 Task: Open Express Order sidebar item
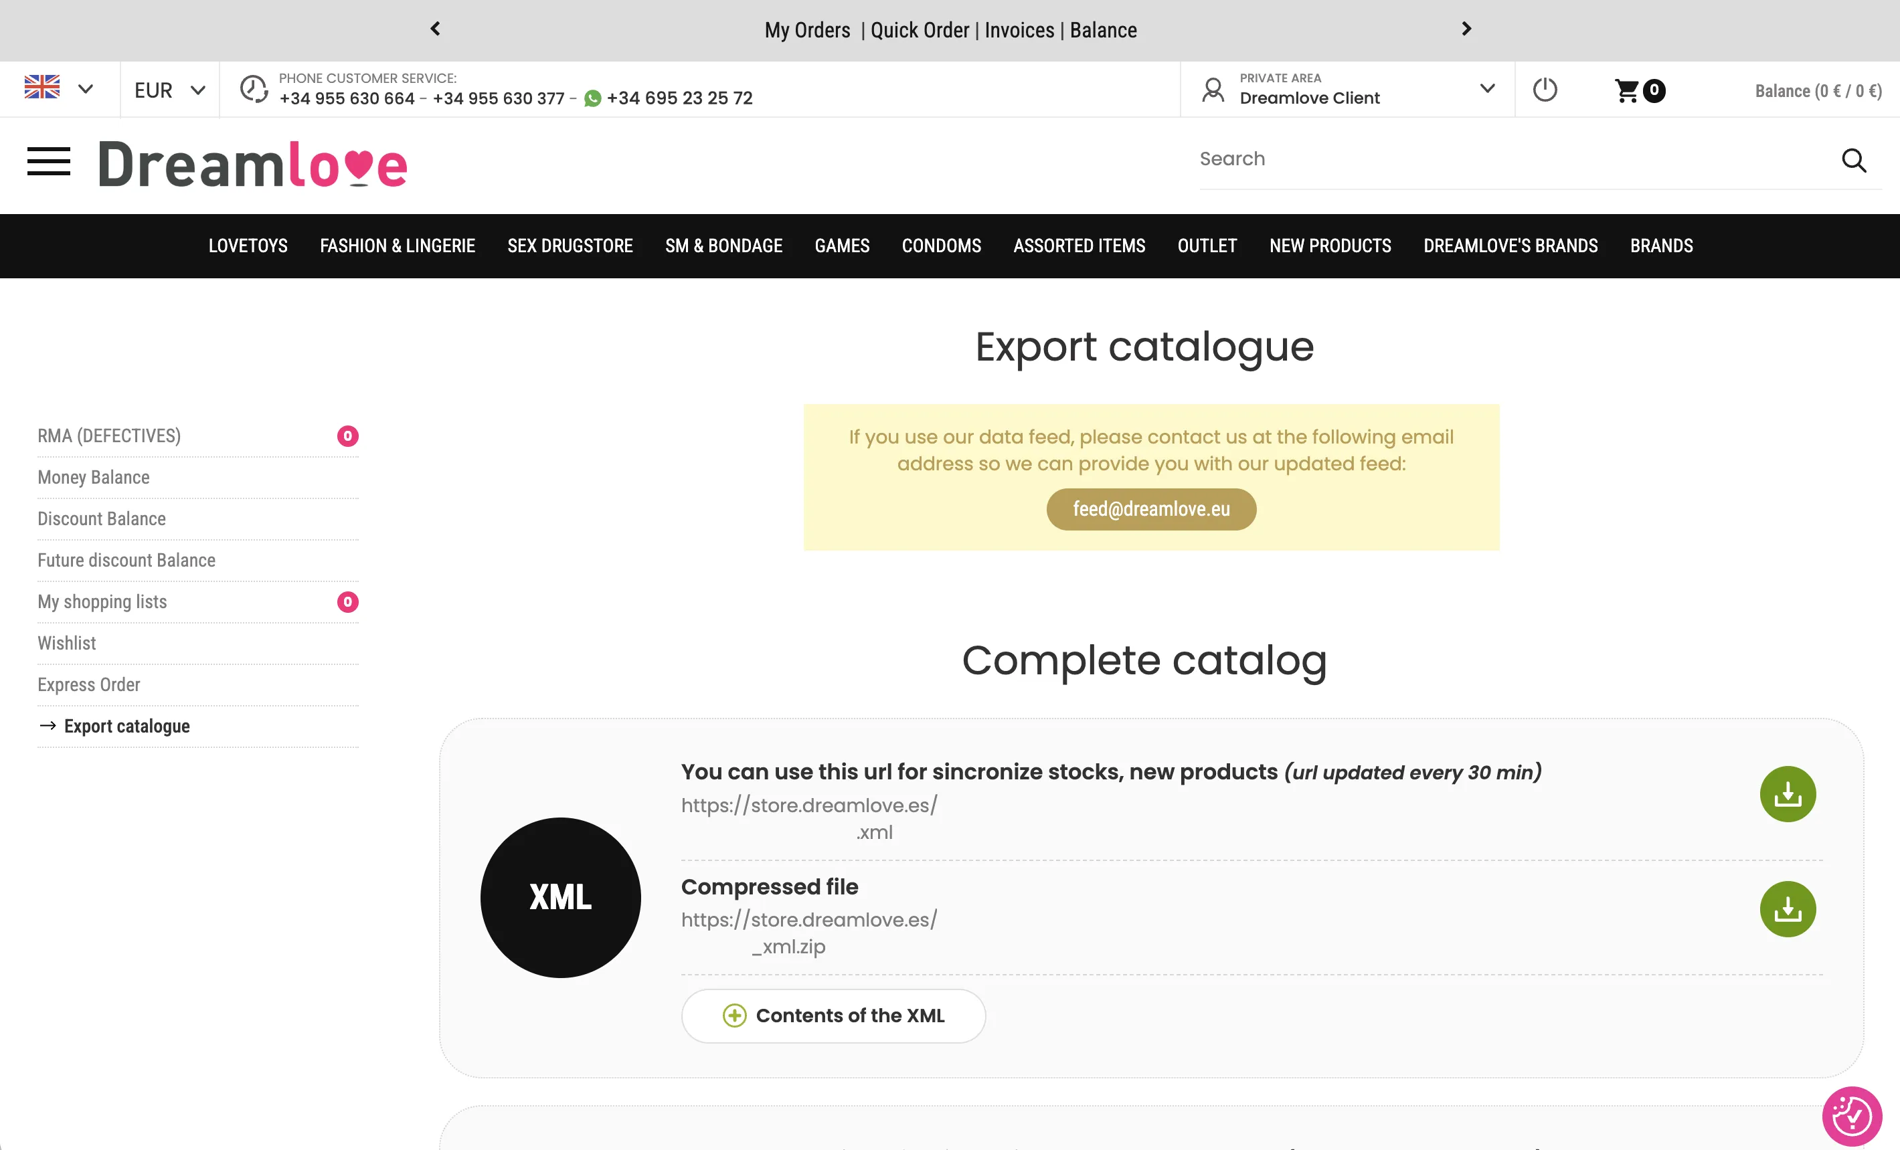coord(197,684)
